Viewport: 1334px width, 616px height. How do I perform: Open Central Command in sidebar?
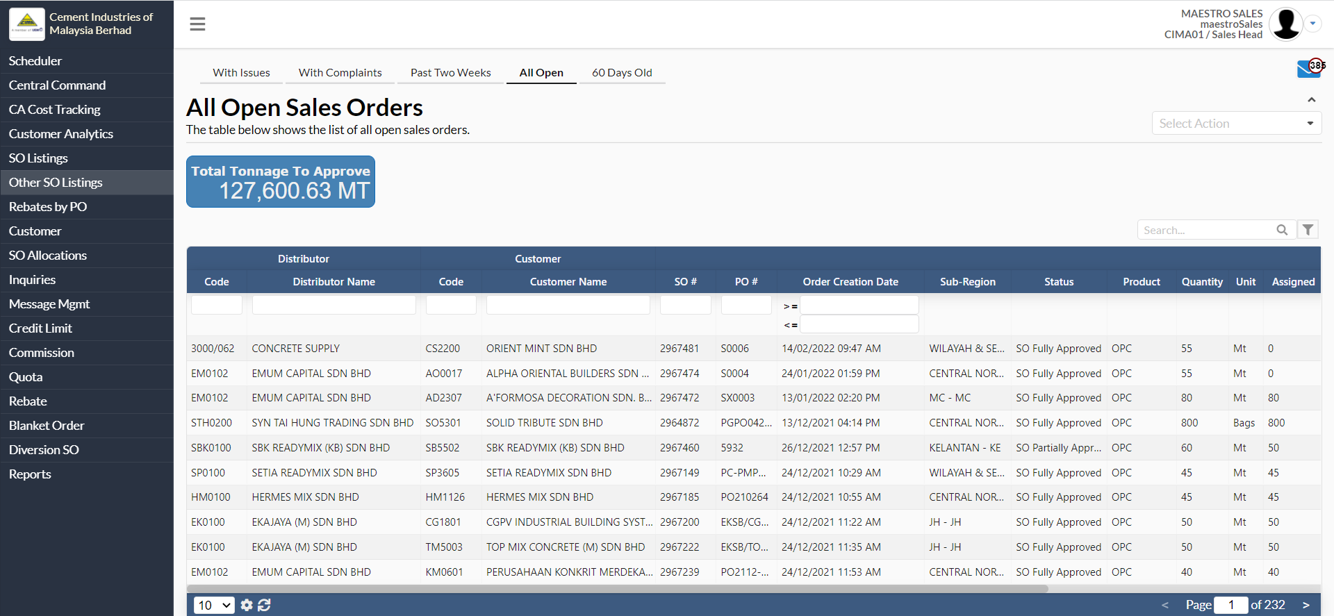point(87,85)
